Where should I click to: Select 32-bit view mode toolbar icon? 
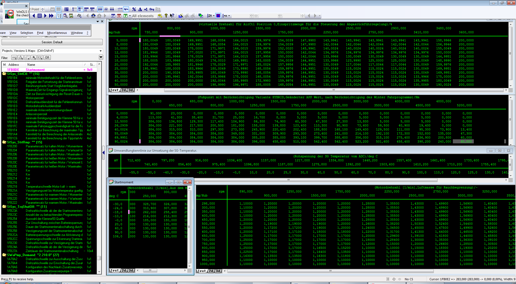pyautogui.click(x=86, y=9)
